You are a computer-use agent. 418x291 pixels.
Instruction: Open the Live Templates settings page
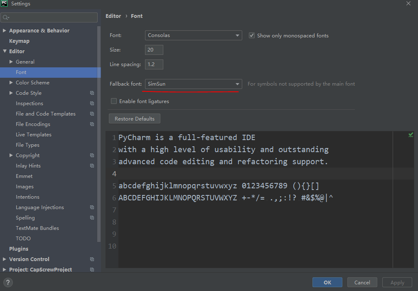point(34,135)
